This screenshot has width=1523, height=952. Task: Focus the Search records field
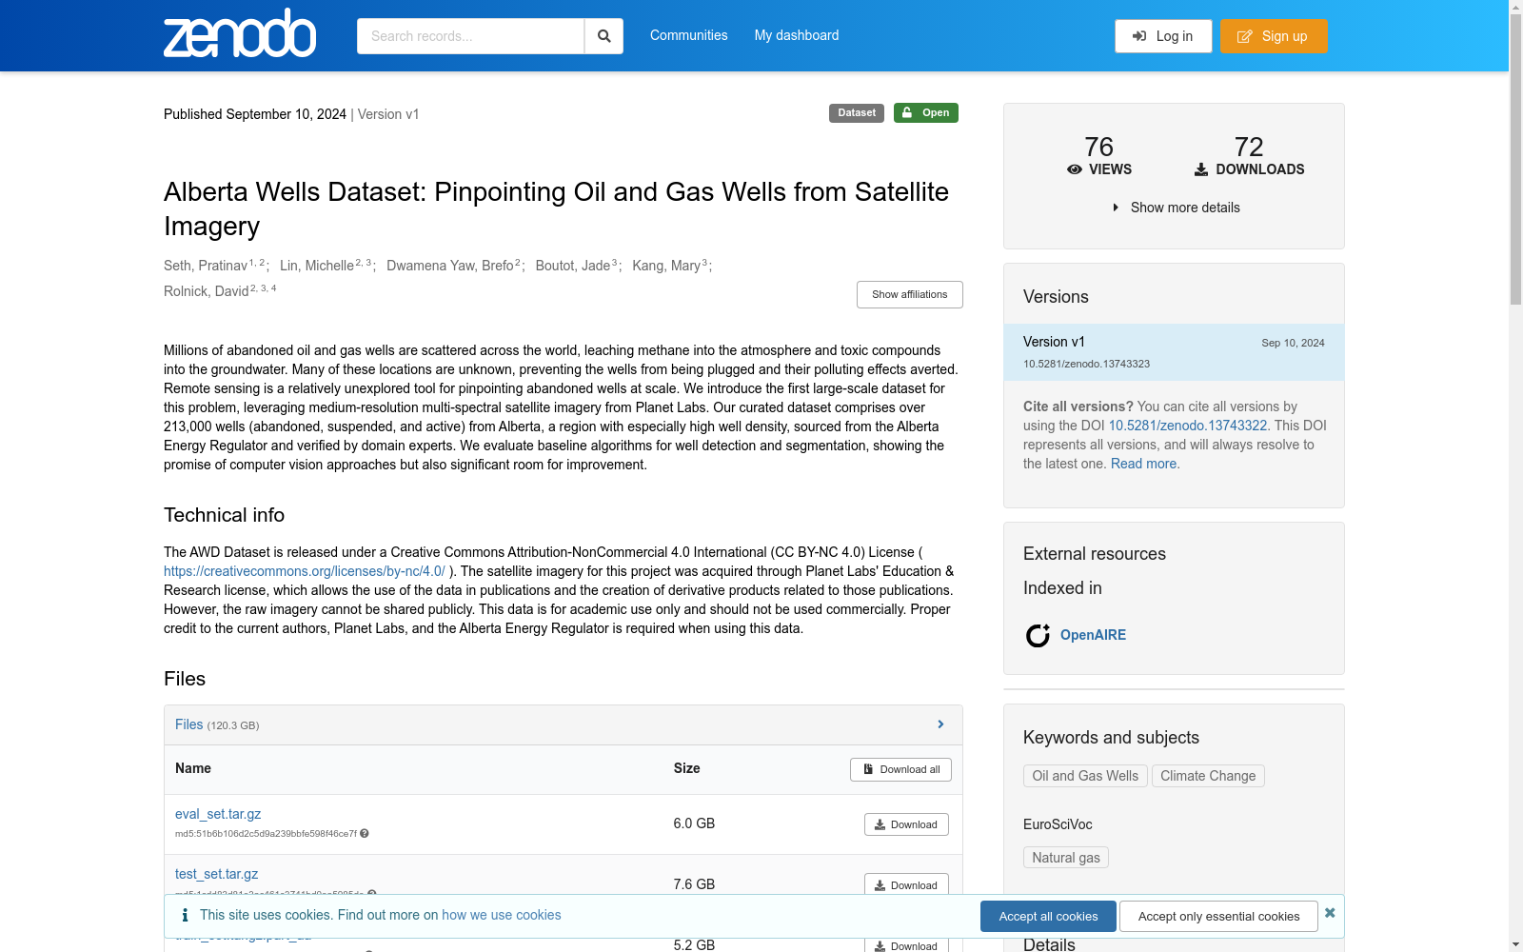[470, 36]
